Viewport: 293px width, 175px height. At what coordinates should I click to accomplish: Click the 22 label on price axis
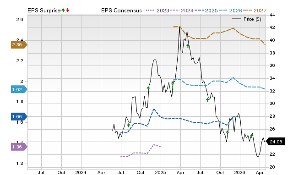[272, 154]
